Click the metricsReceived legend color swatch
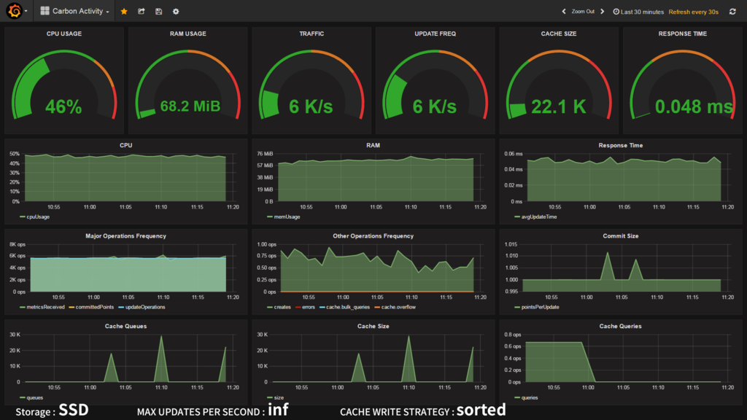747x420 pixels. point(23,307)
